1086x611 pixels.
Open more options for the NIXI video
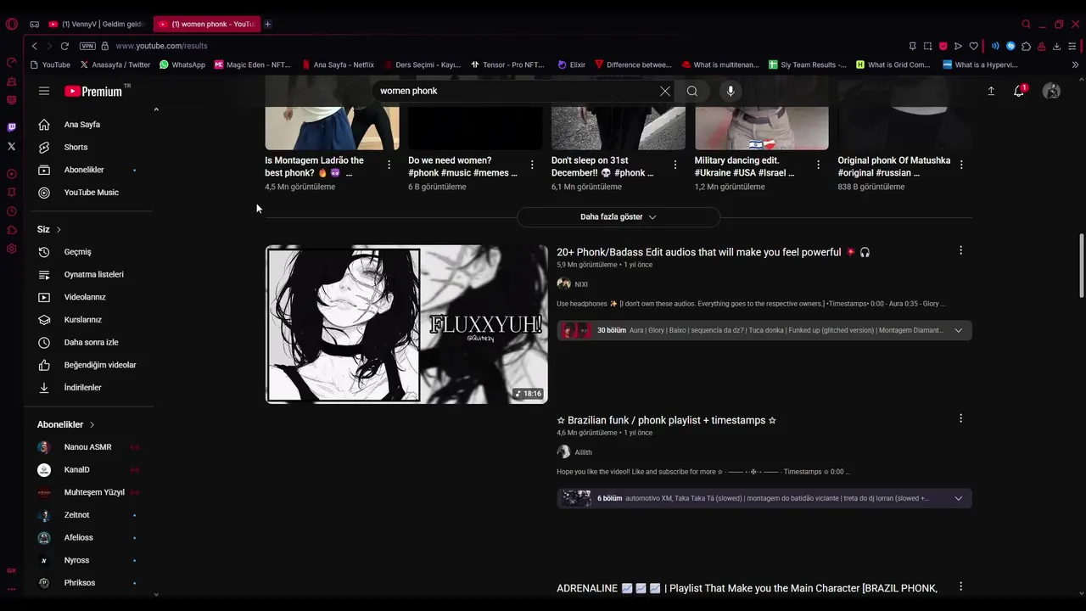tap(960, 250)
